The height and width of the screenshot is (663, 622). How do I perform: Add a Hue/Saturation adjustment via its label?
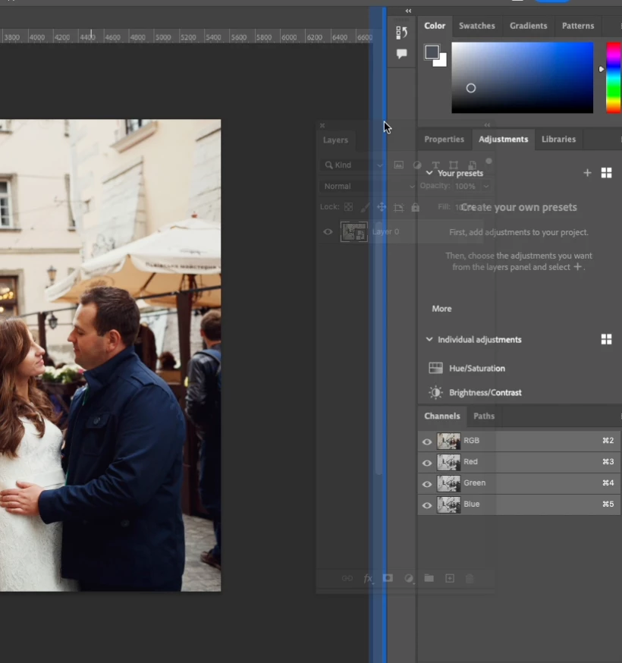477,368
